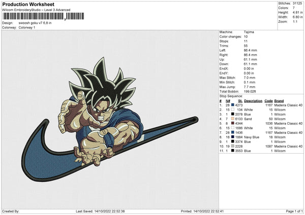Click the "Sand" description text
Image resolution: width=305 pixels, height=215 pixels.
click(x=248, y=119)
